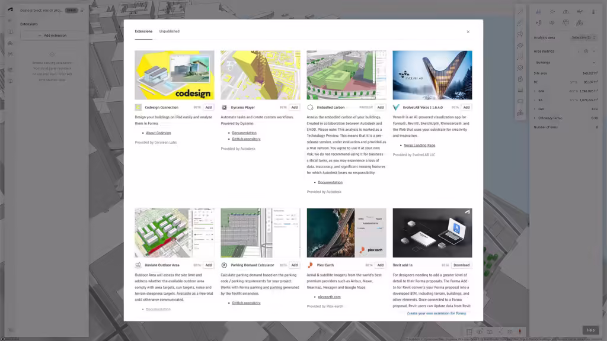Download the Revit add-in
The height and width of the screenshot is (341, 607).
461,265
